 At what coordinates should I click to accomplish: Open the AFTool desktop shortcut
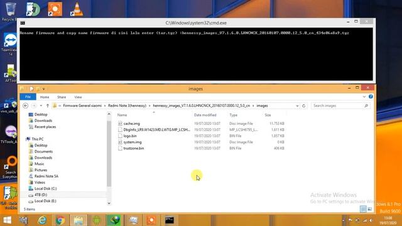click(x=10, y=73)
